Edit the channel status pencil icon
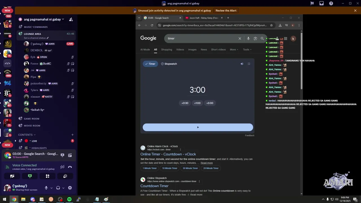The height and width of the screenshot is (203, 361). click(x=48, y=38)
